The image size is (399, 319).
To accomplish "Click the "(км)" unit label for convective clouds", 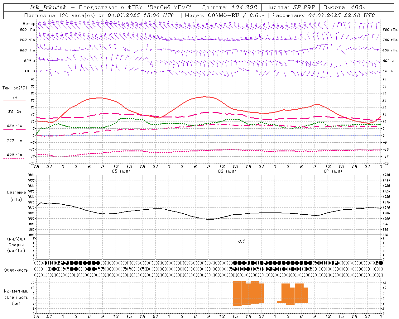I will [x=16, y=303].
